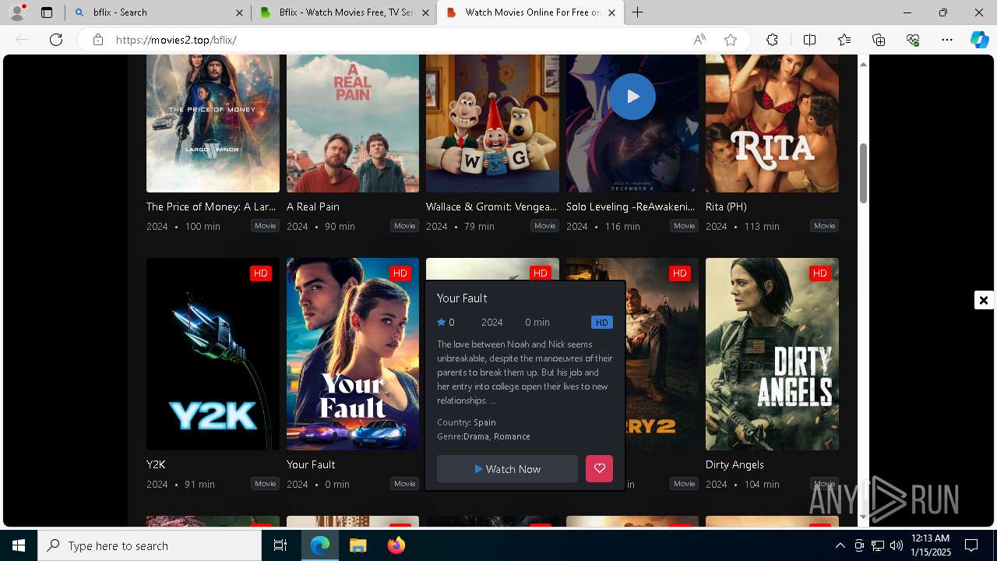Close the 'Watch Movies Online For Free' tab

point(611,12)
